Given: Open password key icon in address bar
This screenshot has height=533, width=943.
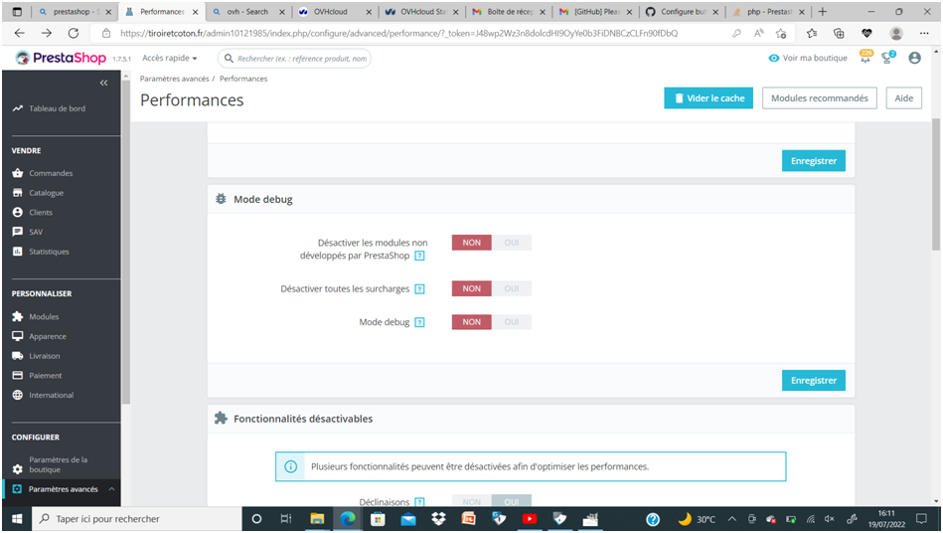Looking at the screenshot, I should [x=736, y=33].
